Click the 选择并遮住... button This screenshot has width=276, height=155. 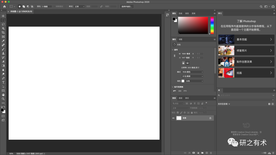[x=127, y=6]
